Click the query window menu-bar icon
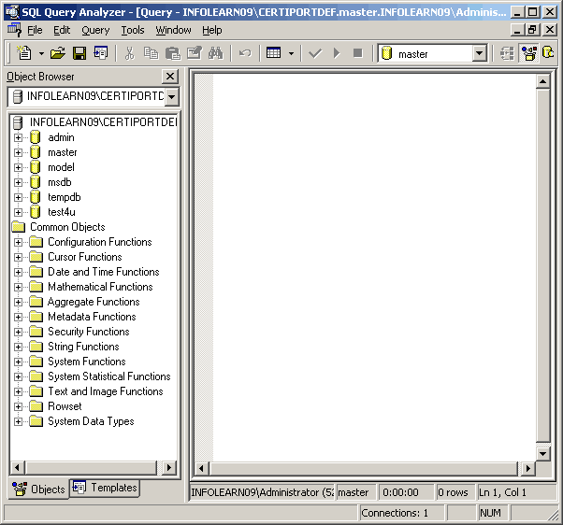 pyautogui.click(x=14, y=30)
